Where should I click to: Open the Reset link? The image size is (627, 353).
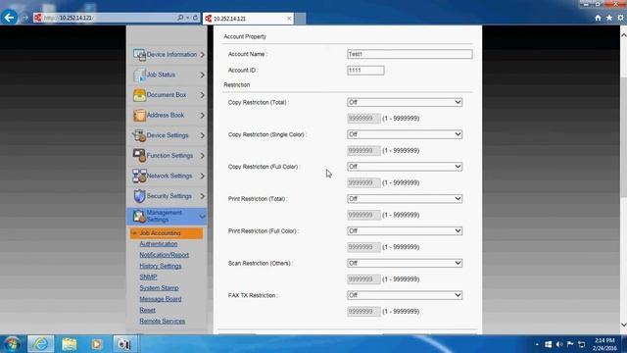tap(147, 310)
